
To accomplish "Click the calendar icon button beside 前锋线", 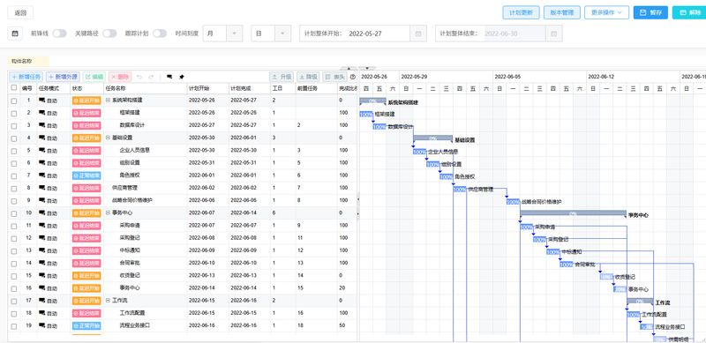I will pos(15,34).
